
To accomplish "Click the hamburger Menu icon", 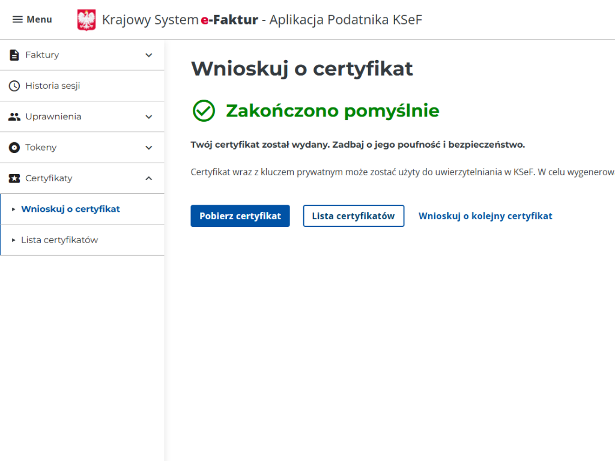I will pyautogui.click(x=17, y=20).
